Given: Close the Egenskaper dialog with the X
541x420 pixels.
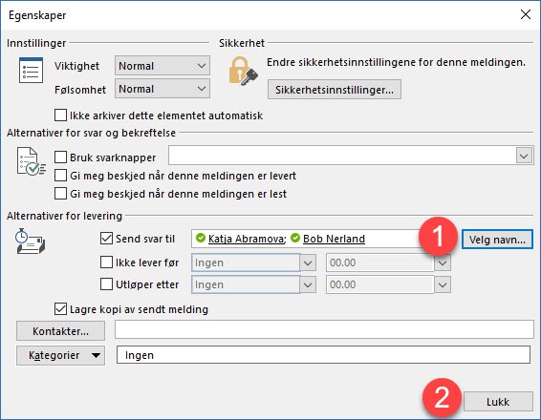Looking at the screenshot, I should pos(526,14).
